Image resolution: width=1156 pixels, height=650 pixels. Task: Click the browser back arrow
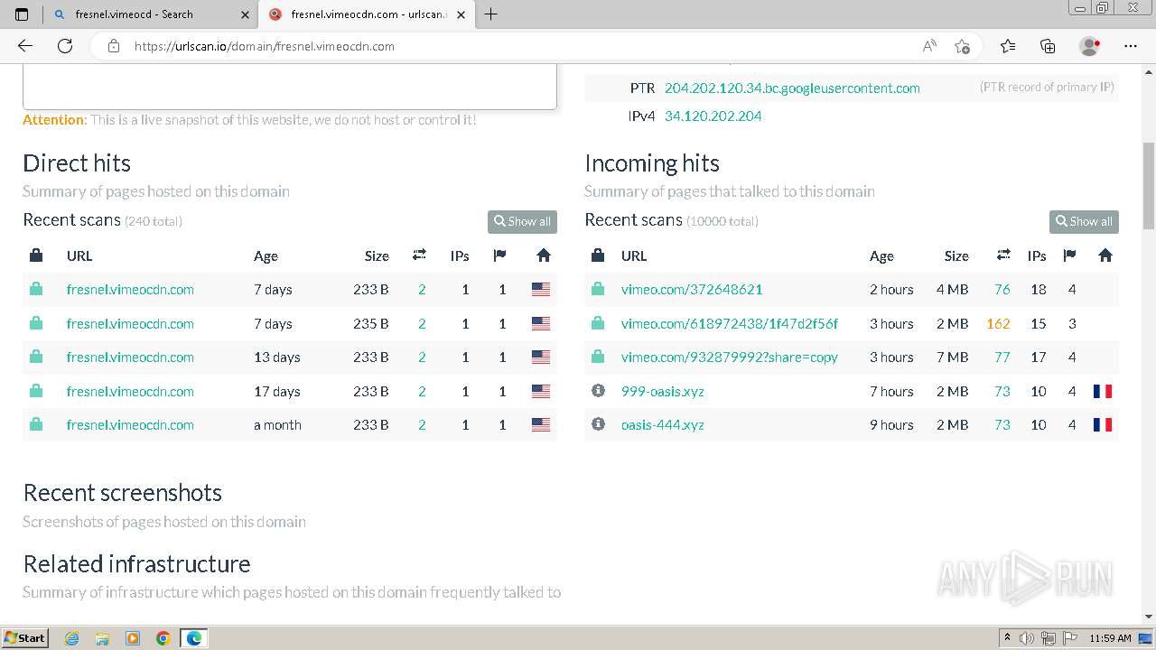click(x=25, y=46)
